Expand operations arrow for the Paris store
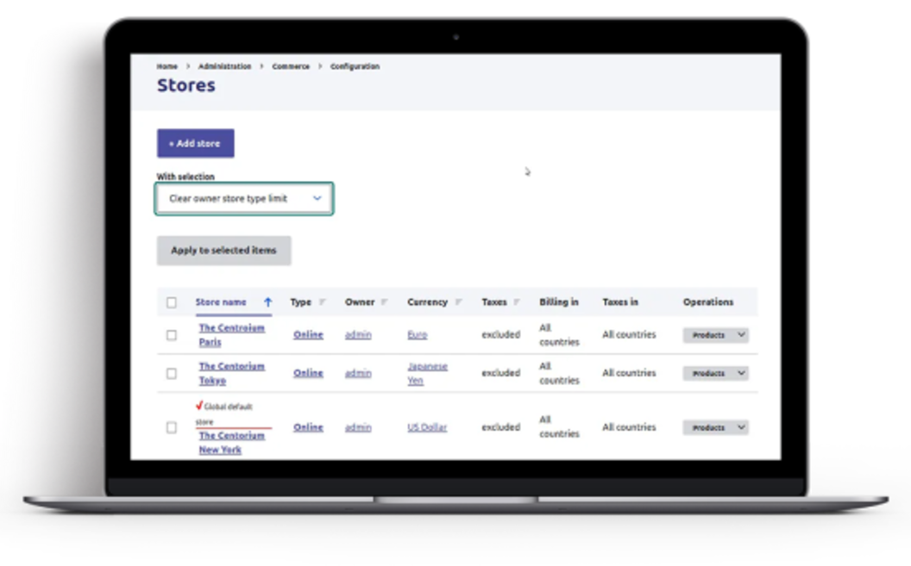911x566 pixels. pos(741,335)
